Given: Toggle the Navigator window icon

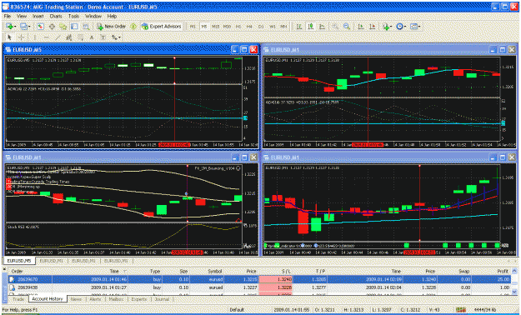Looking at the screenshot, I should 63,27.
